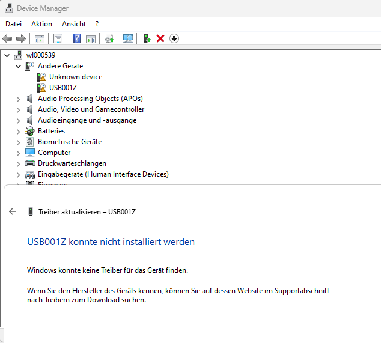Expand Audio Processing Objects (APOs)

[x=19, y=99]
